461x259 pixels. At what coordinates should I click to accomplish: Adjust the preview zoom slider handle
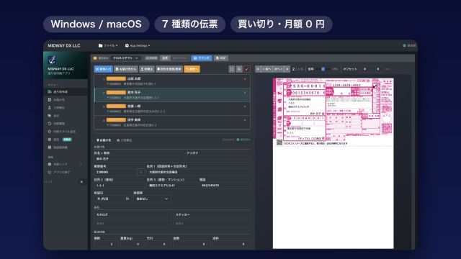point(323,69)
